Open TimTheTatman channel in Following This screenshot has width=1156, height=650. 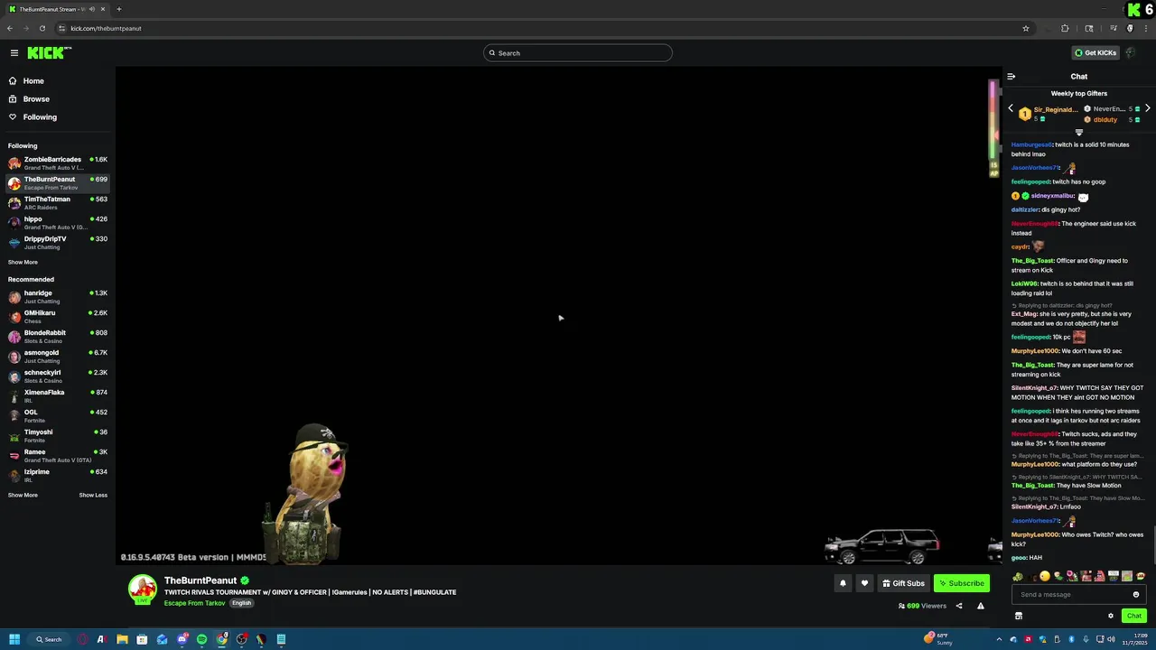tap(58, 203)
